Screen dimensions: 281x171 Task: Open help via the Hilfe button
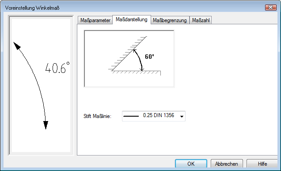pyautogui.click(x=262, y=163)
